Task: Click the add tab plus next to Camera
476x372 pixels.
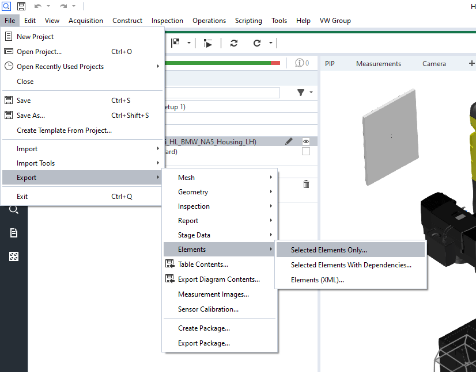Action: pyautogui.click(x=471, y=63)
